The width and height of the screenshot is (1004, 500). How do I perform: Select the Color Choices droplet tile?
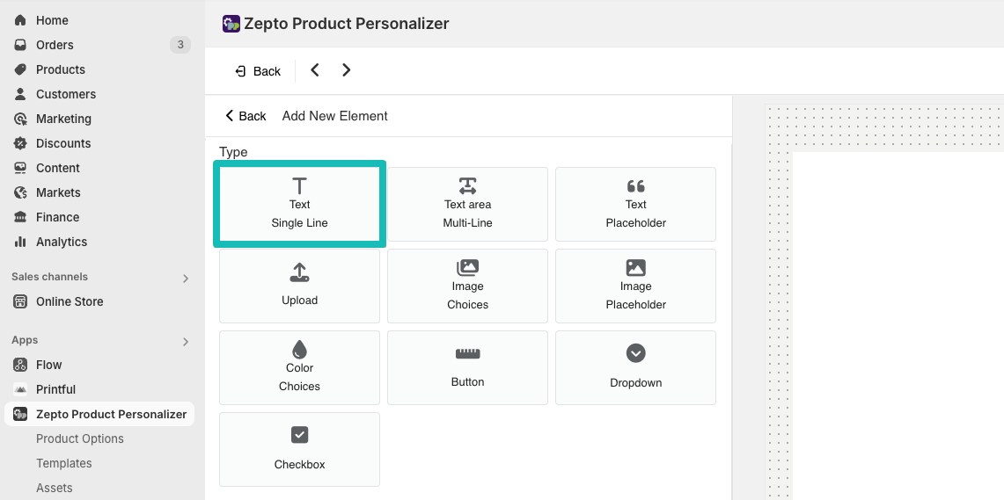click(x=300, y=367)
